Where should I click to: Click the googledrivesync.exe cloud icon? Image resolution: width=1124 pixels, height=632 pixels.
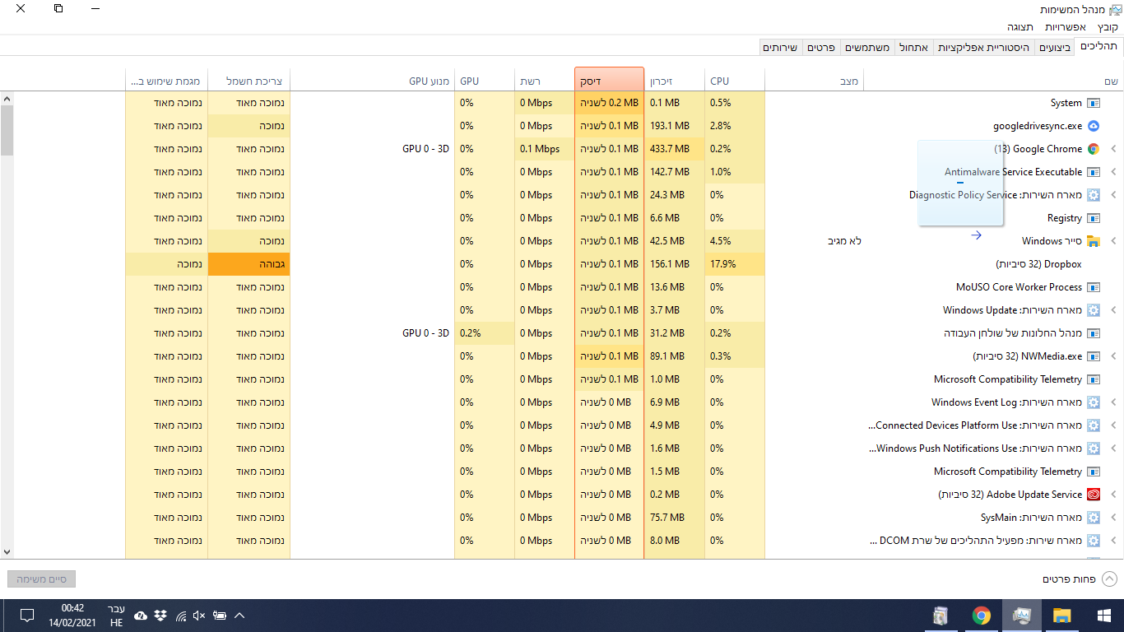tap(1093, 126)
